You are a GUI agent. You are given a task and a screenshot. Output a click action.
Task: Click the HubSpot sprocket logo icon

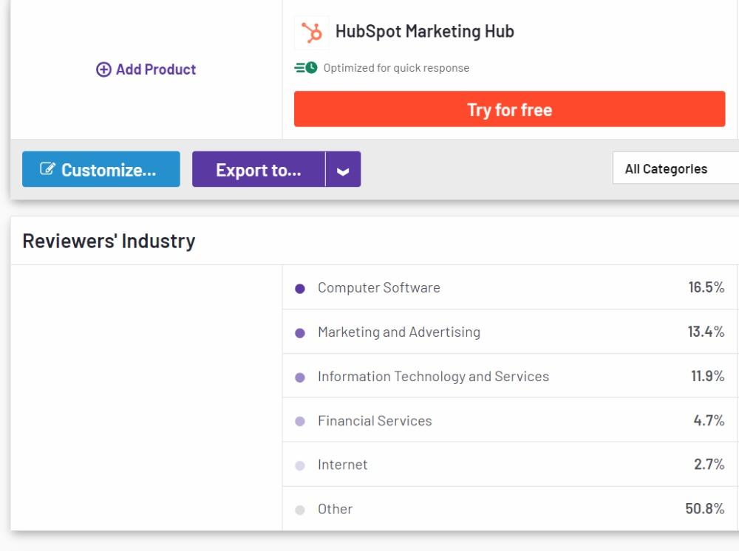pyautogui.click(x=312, y=33)
